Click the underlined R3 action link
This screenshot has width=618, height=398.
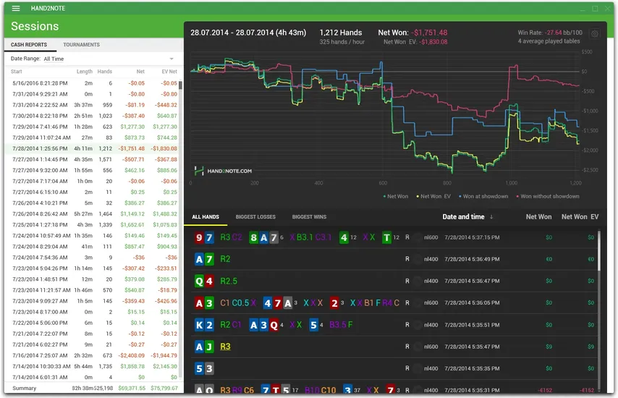click(x=225, y=347)
